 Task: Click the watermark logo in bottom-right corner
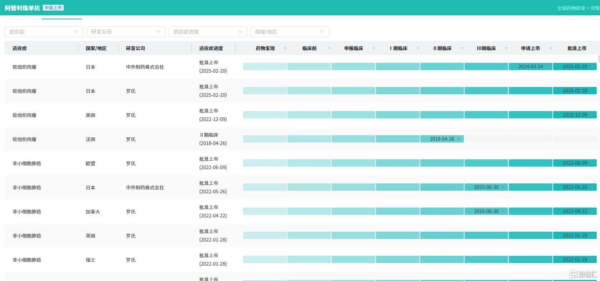[x=584, y=274]
